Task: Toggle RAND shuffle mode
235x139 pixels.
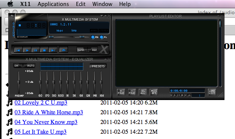Action: [x=82, y=49]
